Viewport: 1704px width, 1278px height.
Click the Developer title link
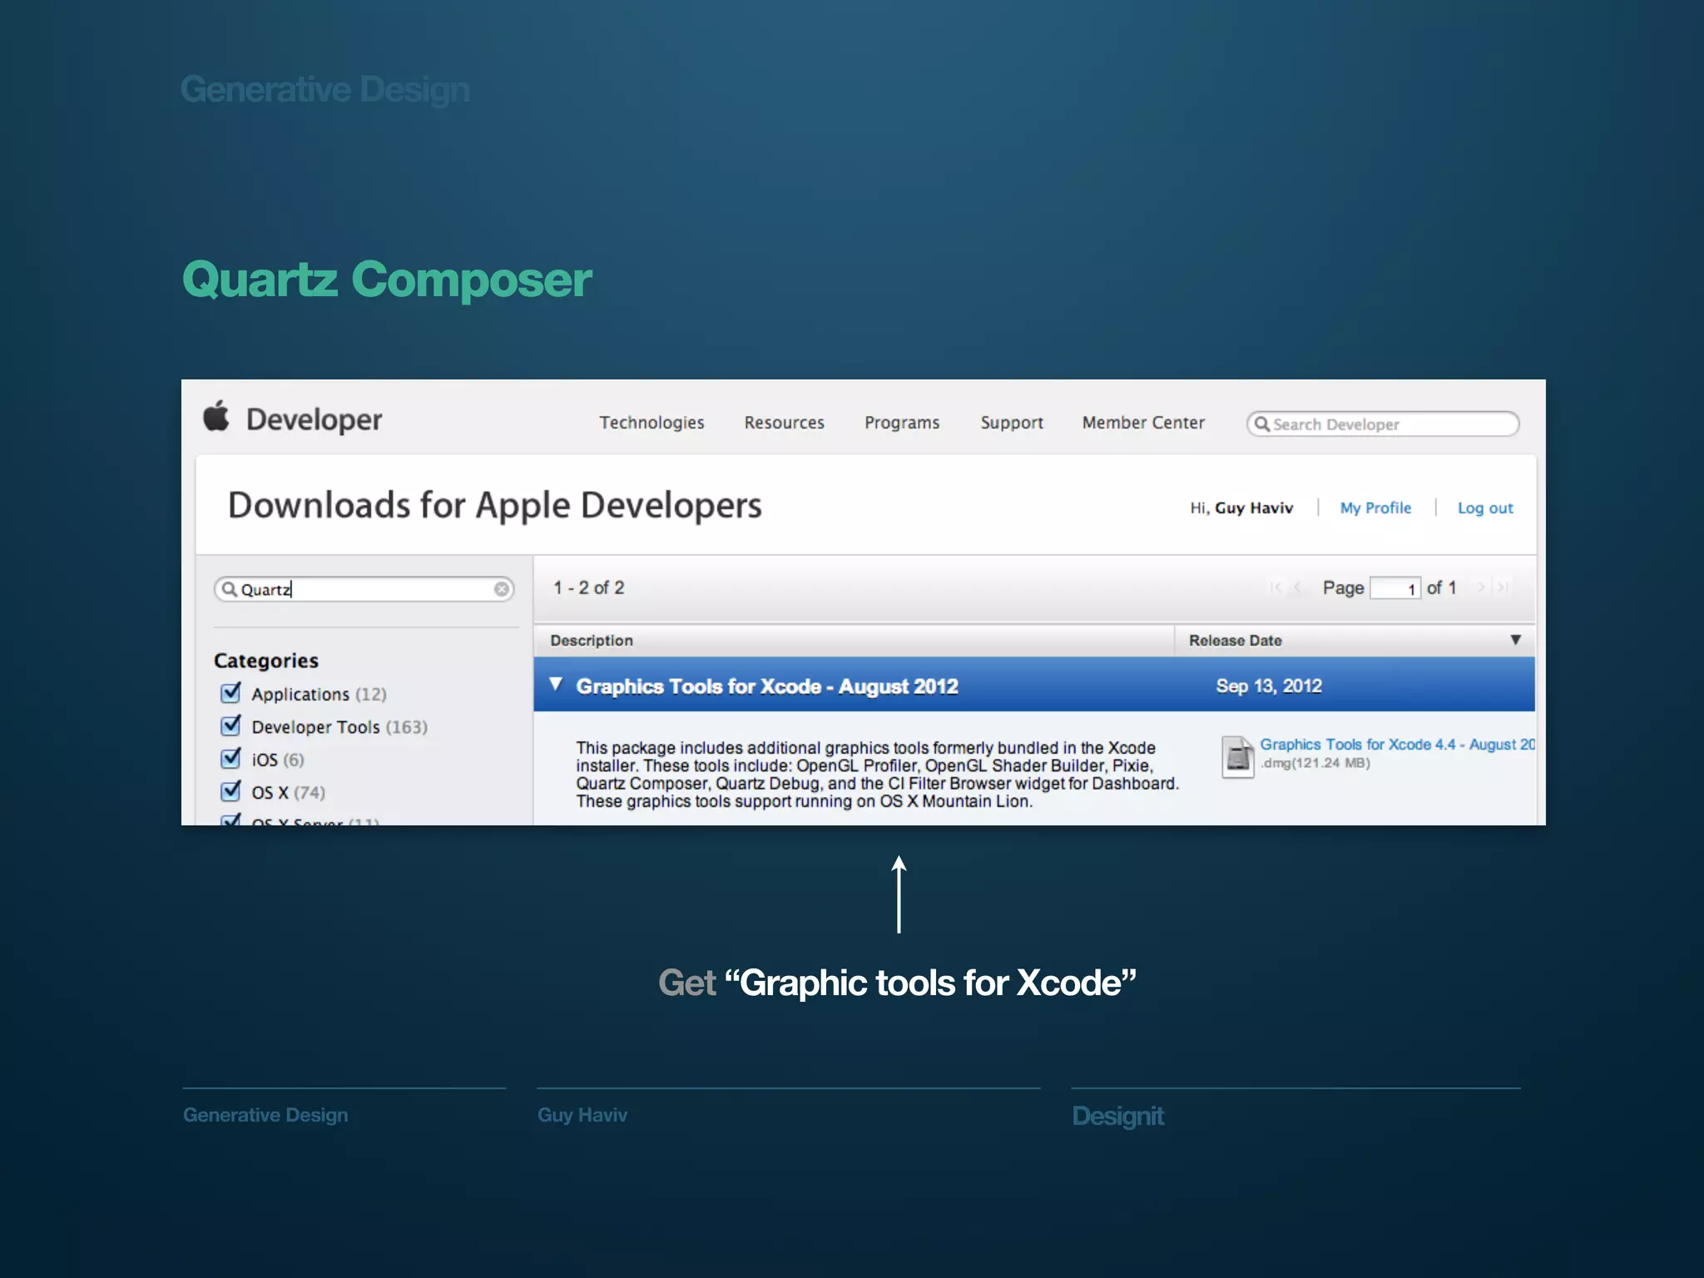315,419
